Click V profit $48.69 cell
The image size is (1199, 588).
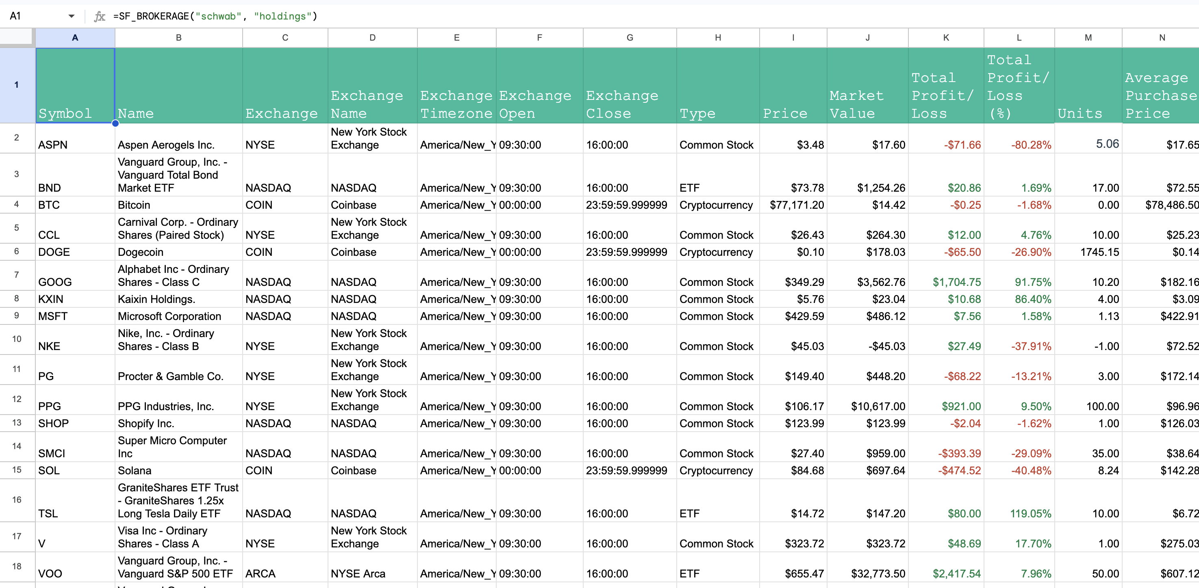coord(946,537)
